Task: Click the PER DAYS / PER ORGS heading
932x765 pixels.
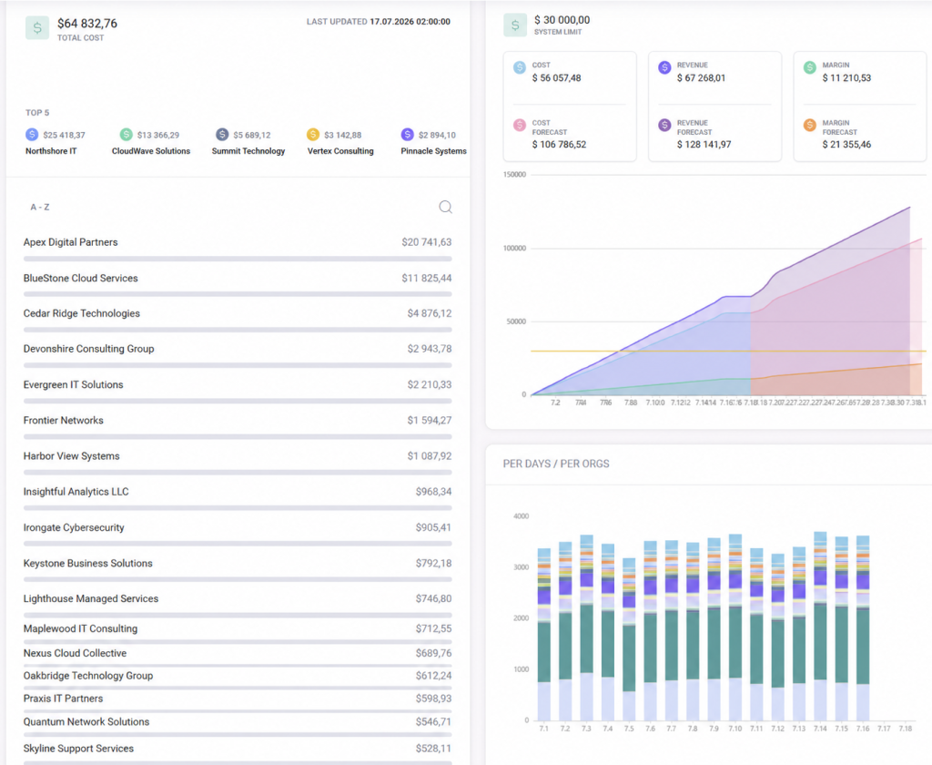Action: (556, 464)
